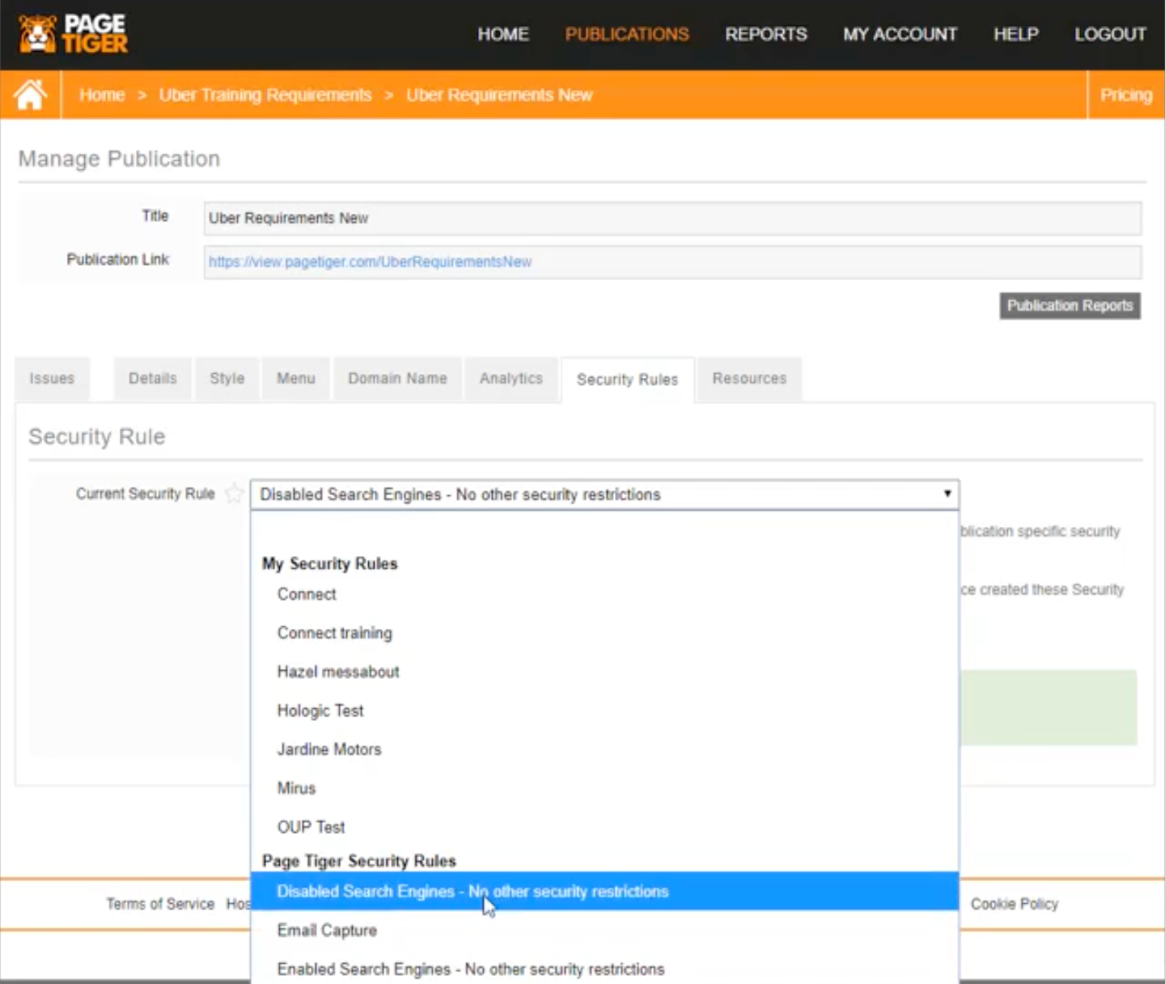Switch to the Menu tab
The width and height of the screenshot is (1165, 984).
tap(296, 378)
